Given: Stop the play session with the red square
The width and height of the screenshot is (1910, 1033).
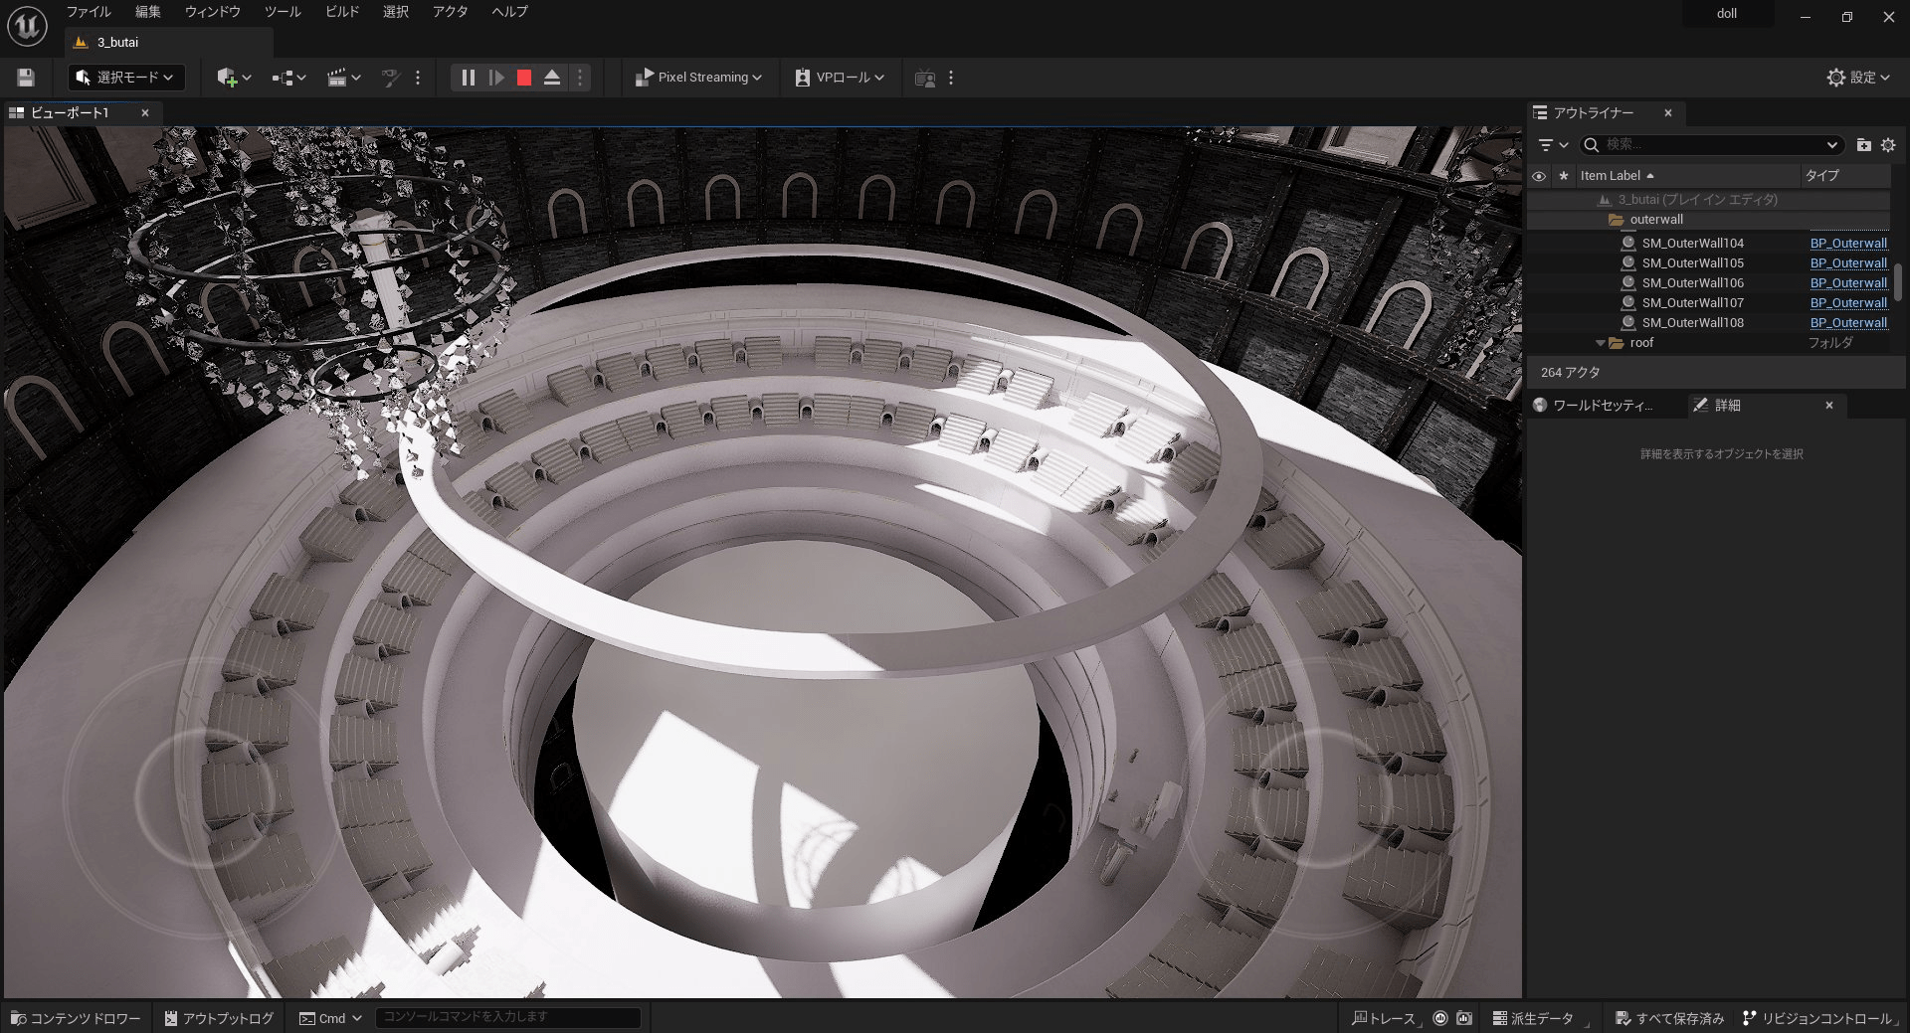Looking at the screenshot, I should [x=524, y=78].
